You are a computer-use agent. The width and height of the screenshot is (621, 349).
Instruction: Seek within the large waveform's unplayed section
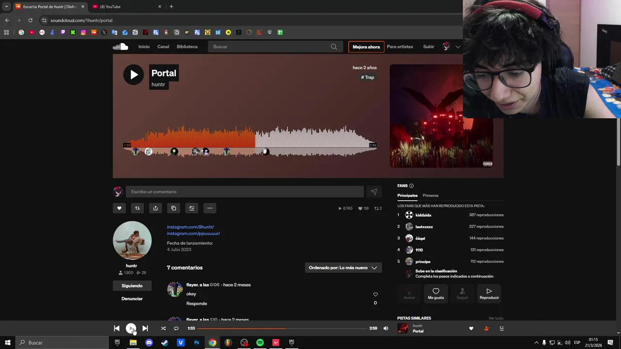pos(315,142)
